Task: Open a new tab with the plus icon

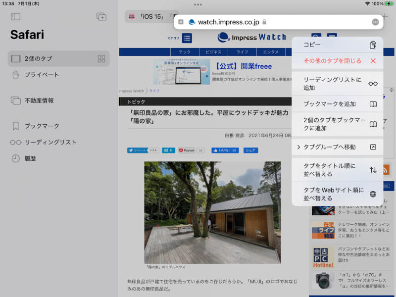Action: click(101, 16)
